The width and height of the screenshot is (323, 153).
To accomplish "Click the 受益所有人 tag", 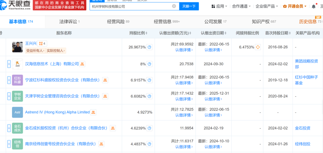I will pyautogui.click(x=35, y=51).
